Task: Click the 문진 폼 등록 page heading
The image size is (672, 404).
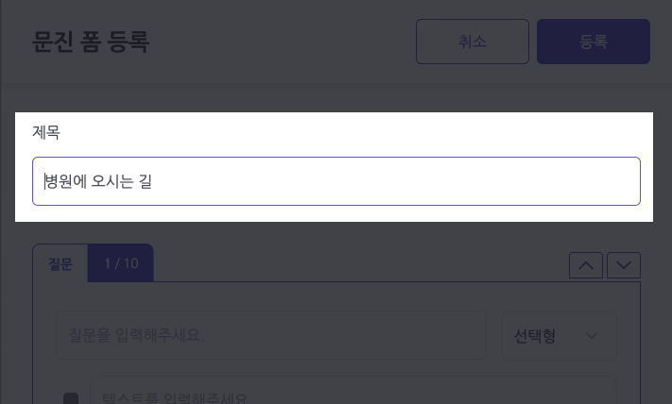Action: tap(91, 42)
